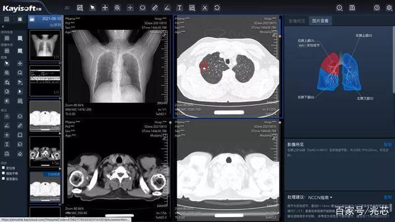The height and width of the screenshot is (222, 395).
Task: Click the slice slider handle on the lower-right CT viewport
Action: coord(280,123)
